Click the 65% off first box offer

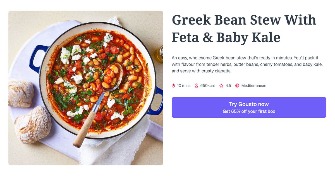pyautogui.click(x=249, y=111)
